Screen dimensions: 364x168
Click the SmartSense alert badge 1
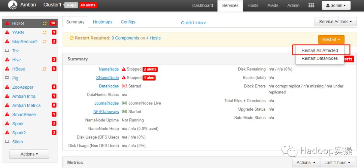[x=54, y=114]
